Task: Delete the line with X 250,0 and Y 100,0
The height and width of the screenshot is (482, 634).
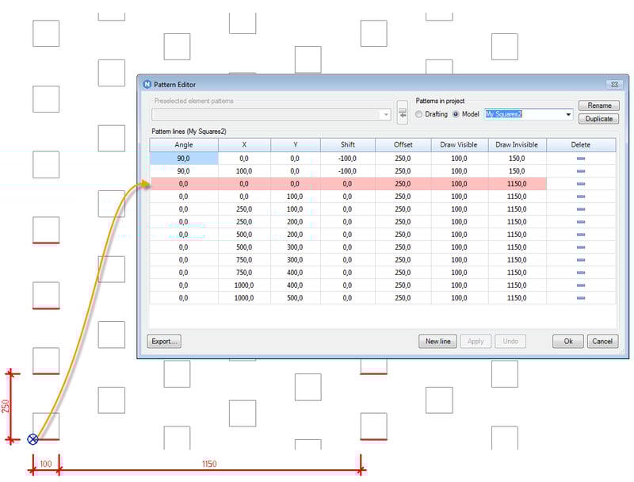Action: 581,209
